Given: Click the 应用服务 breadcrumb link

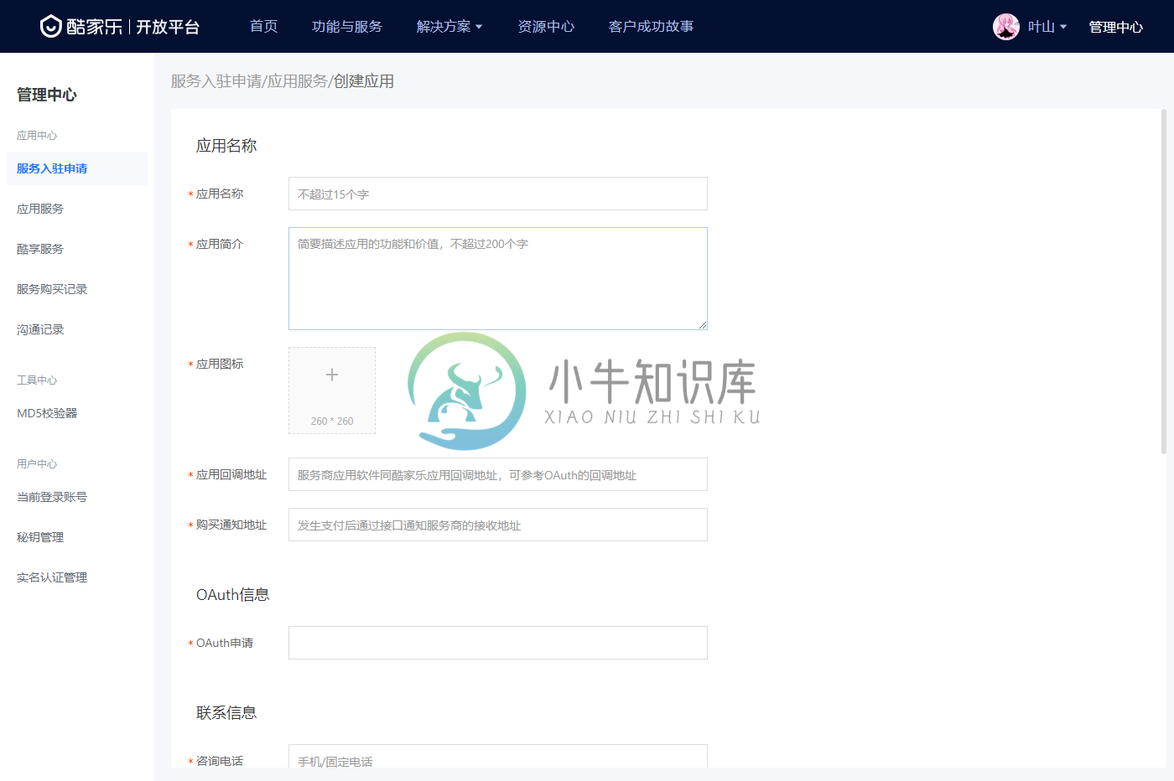Looking at the screenshot, I should pos(298,81).
